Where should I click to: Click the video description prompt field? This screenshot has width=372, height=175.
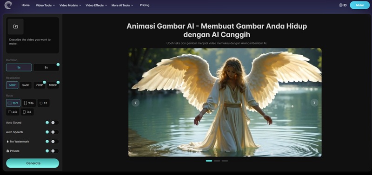33,42
